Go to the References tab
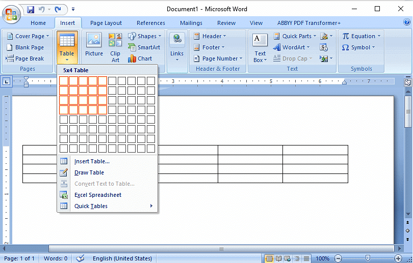This screenshot has width=413, height=263. [150, 23]
